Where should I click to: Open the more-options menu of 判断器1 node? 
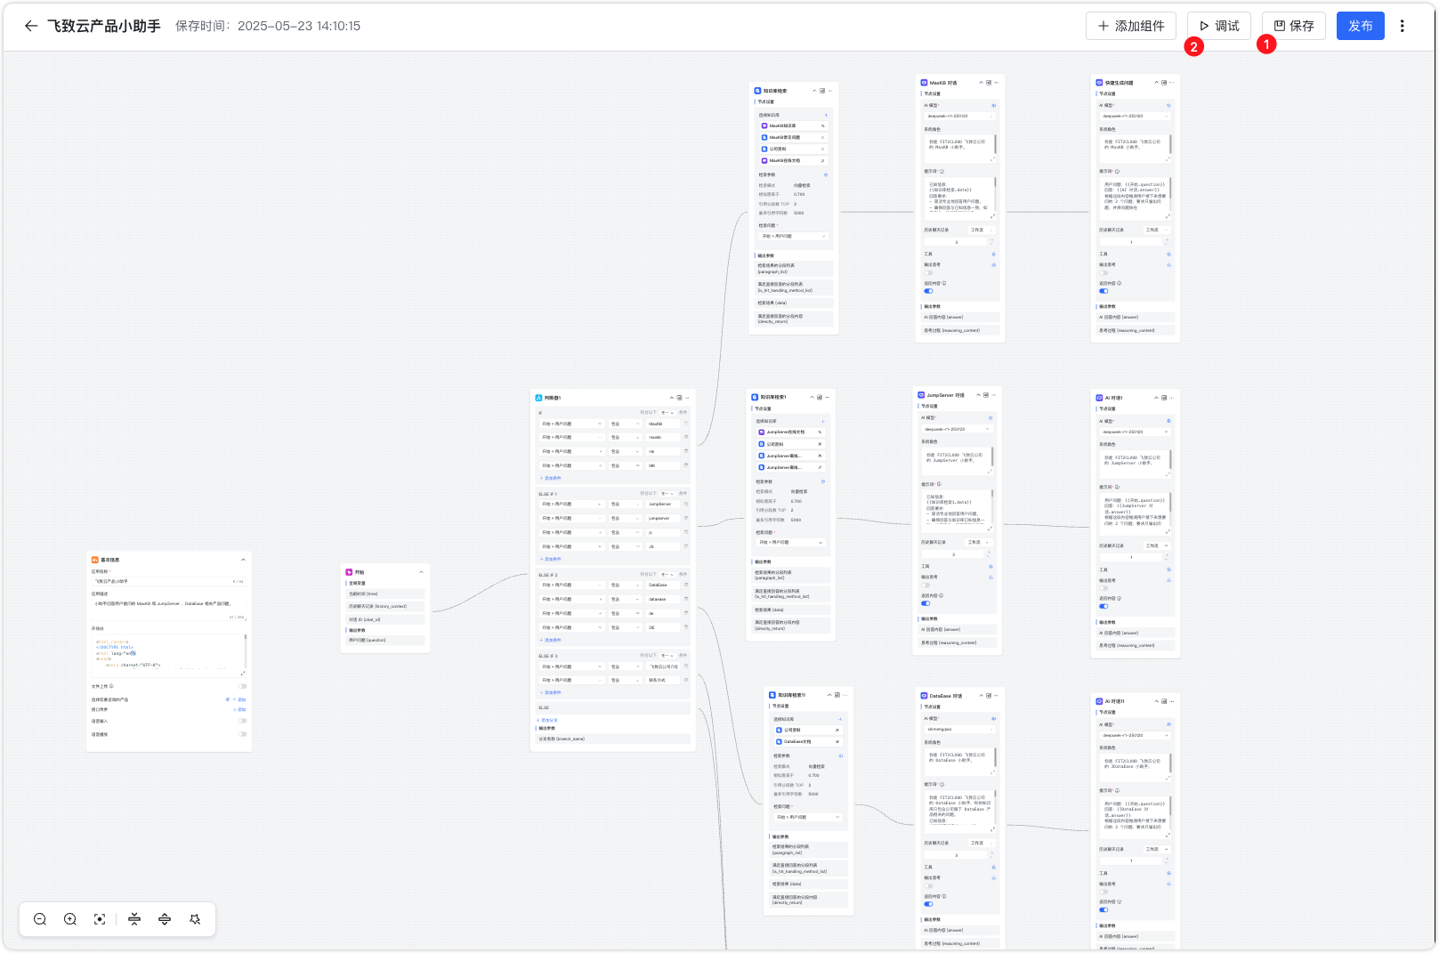click(x=688, y=398)
